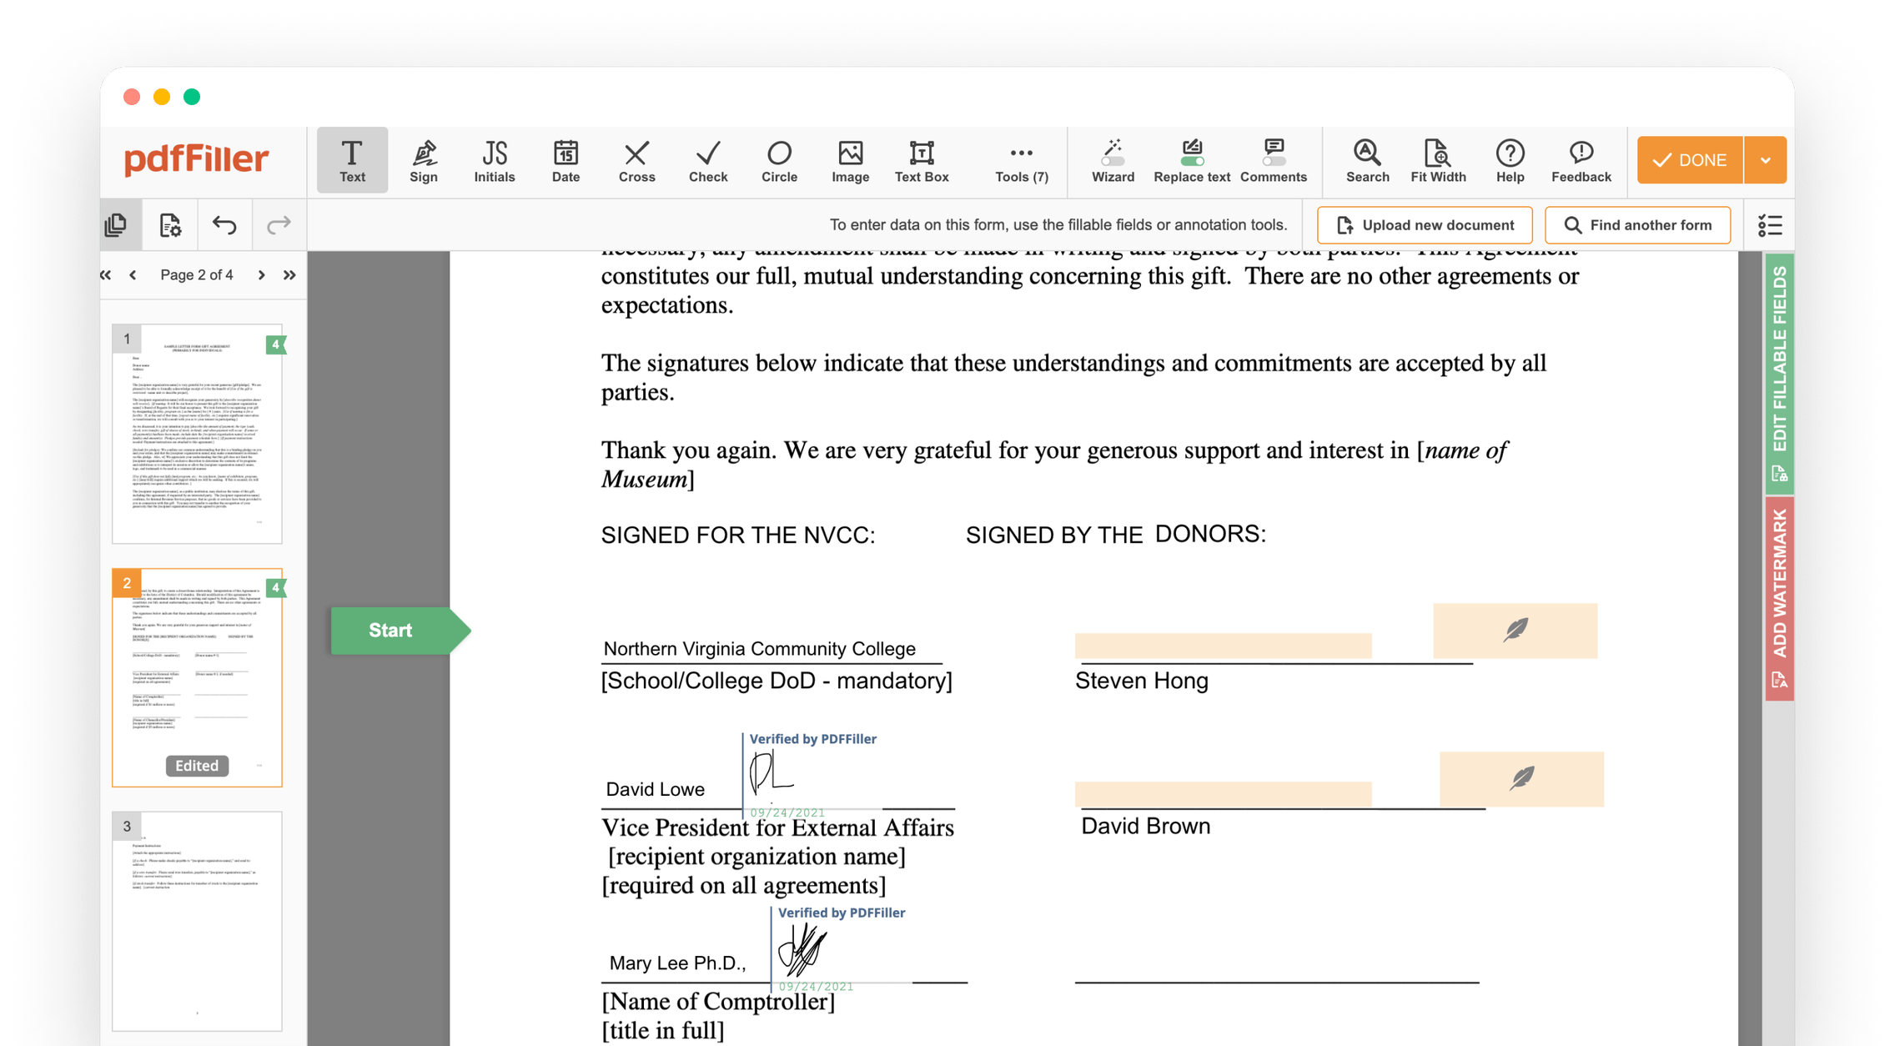Click the Undo arrow icon
This screenshot has height=1046, width=1895.
click(224, 225)
